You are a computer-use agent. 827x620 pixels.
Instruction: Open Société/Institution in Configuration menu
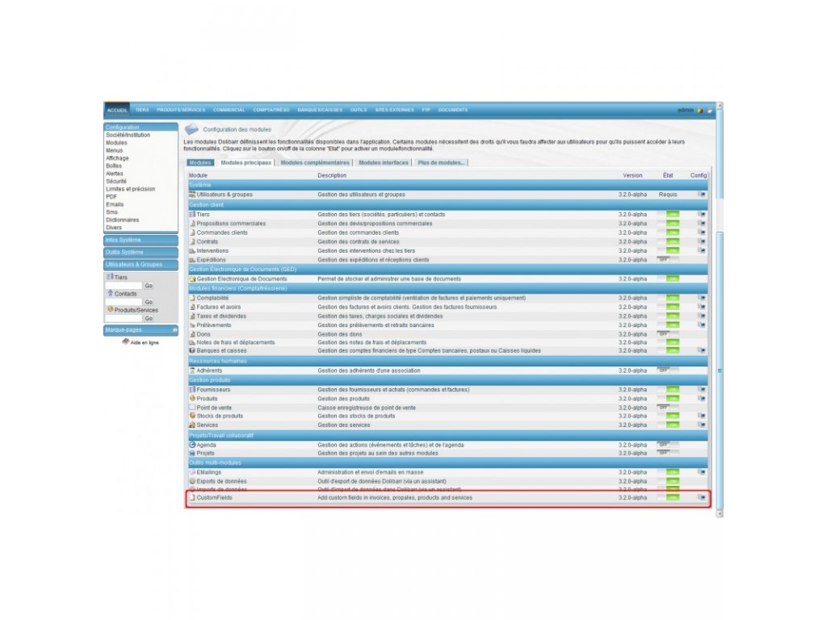coord(128,136)
